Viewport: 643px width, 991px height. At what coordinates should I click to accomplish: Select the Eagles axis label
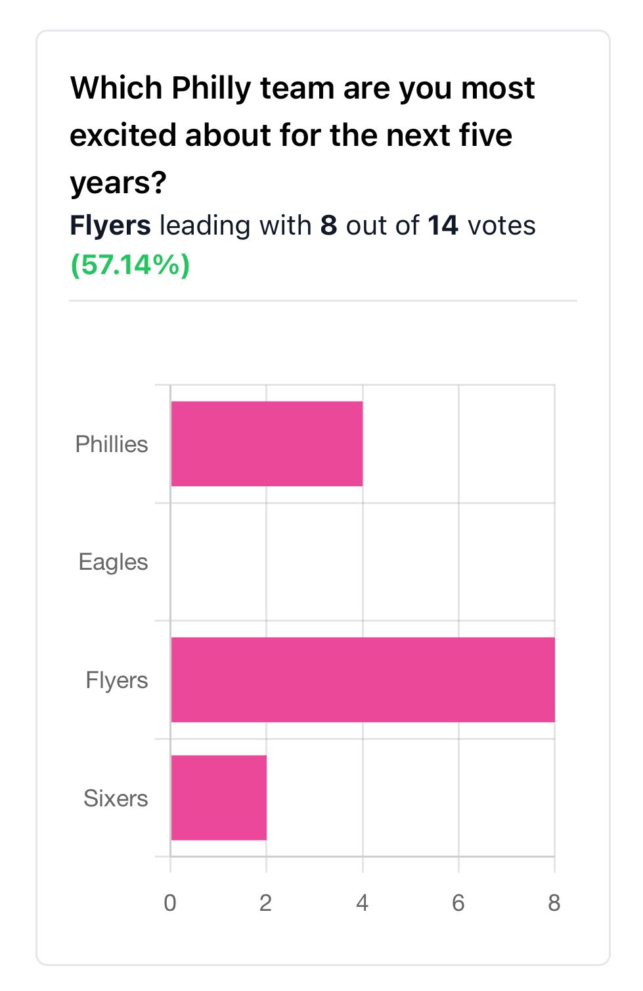pyautogui.click(x=113, y=563)
